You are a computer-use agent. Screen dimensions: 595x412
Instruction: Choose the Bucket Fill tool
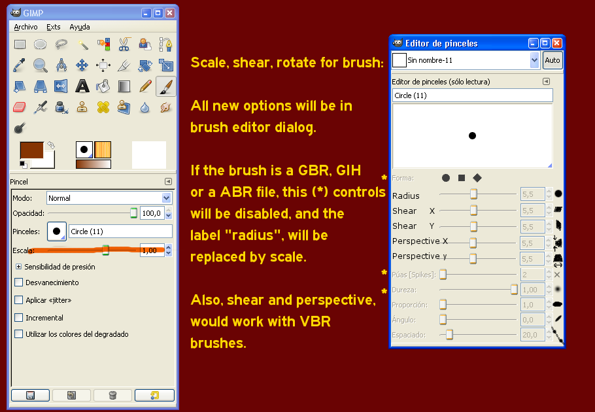click(x=103, y=85)
